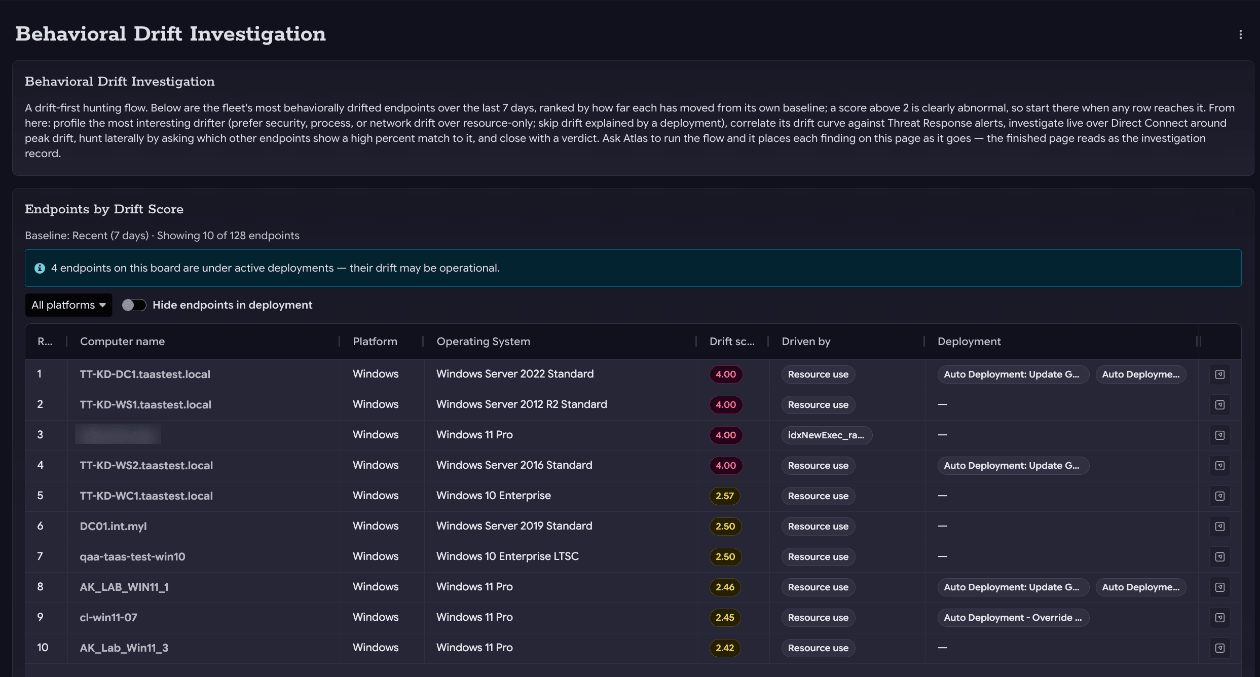Toggle Hide endpoints in deployment switch

click(134, 305)
